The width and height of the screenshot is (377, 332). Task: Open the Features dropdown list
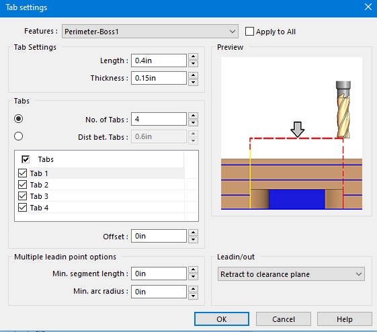pyautogui.click(x=150, y=32)
